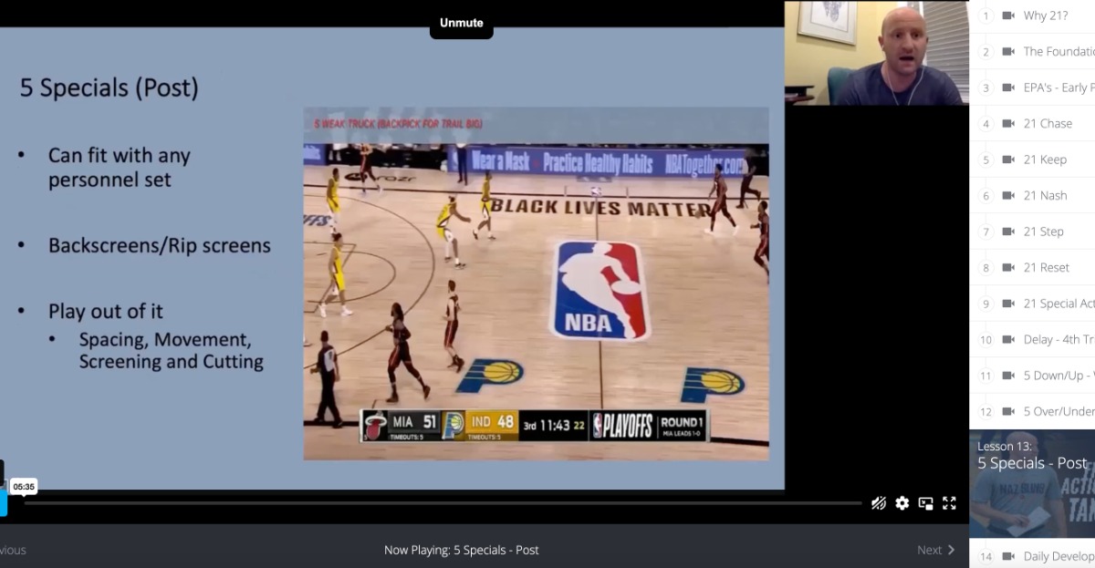Click the video icon beside 21 Keep

click(x=1008, y=160)
